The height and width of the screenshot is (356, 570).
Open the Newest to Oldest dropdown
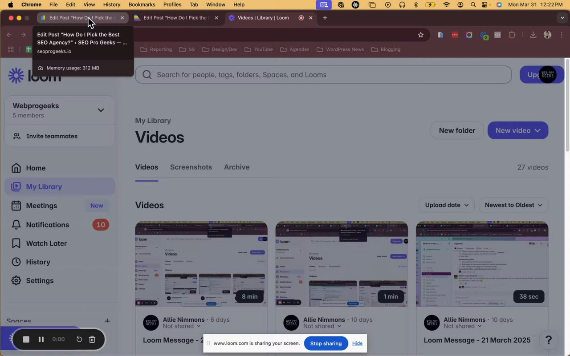[513, 205]
